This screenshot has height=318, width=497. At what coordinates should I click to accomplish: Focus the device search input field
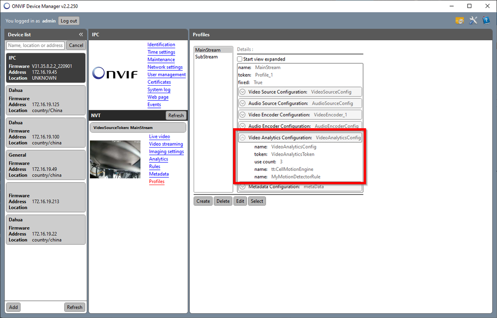click(x=35, y=45)
